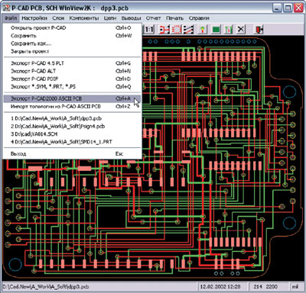Click the mil units field in status bar
The width and height of the screenshot is (306, 293).
click(x=295, y=287)
